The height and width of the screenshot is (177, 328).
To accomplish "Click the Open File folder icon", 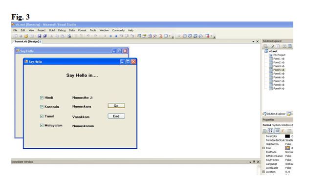I will point(26,36).
